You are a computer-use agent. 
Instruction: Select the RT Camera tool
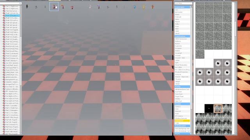(182, 116)
